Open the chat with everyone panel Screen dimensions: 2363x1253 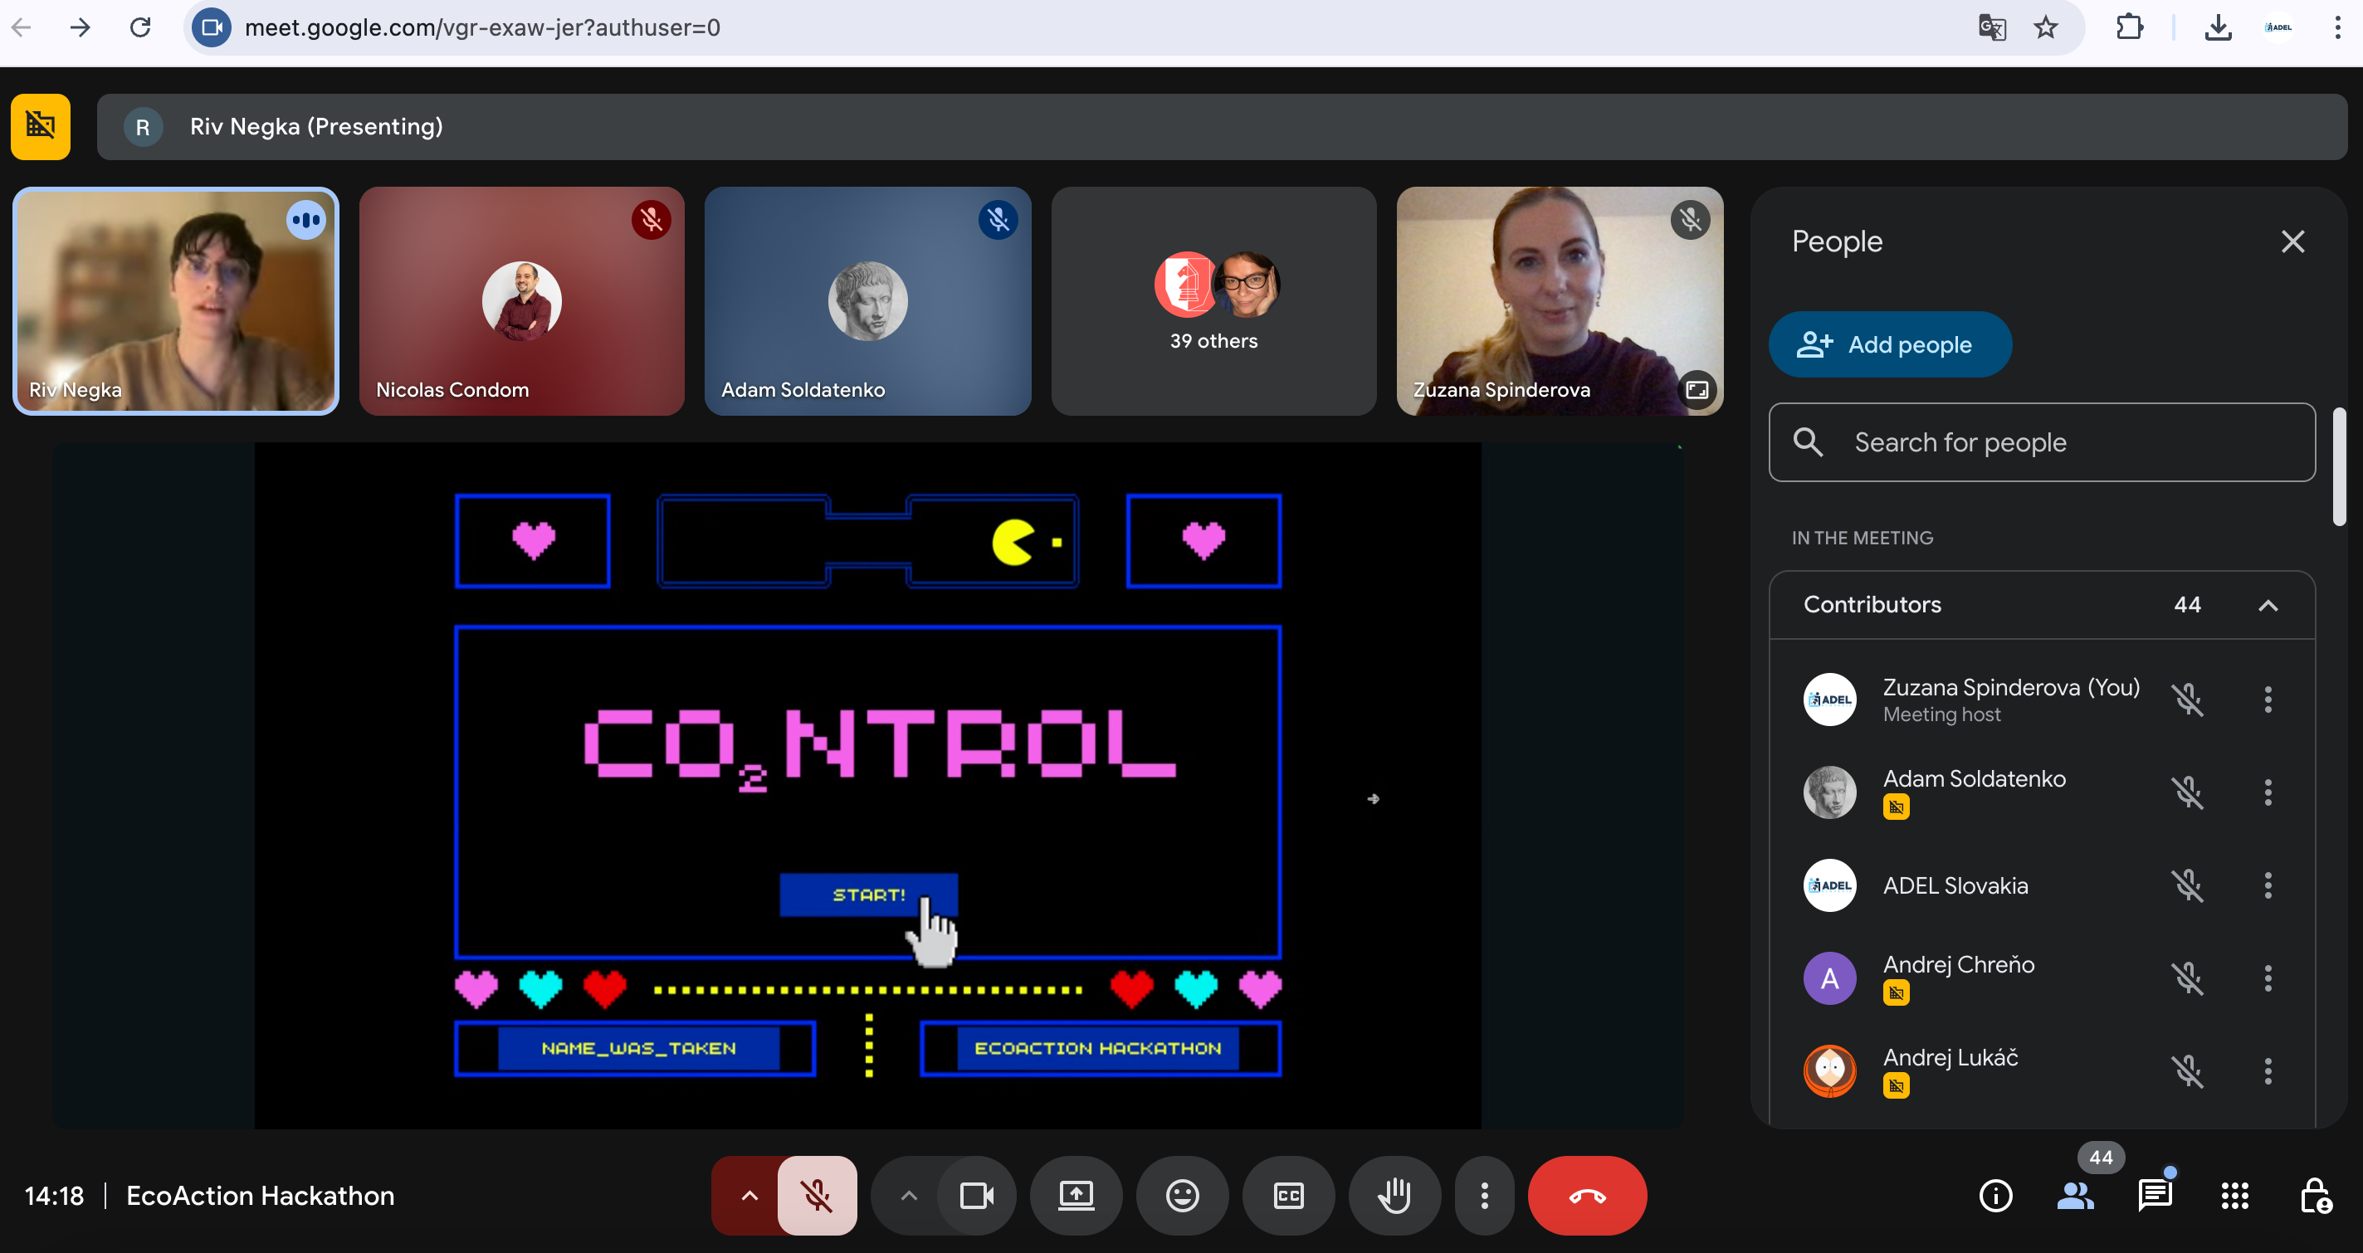[x=2154, y=1195]
